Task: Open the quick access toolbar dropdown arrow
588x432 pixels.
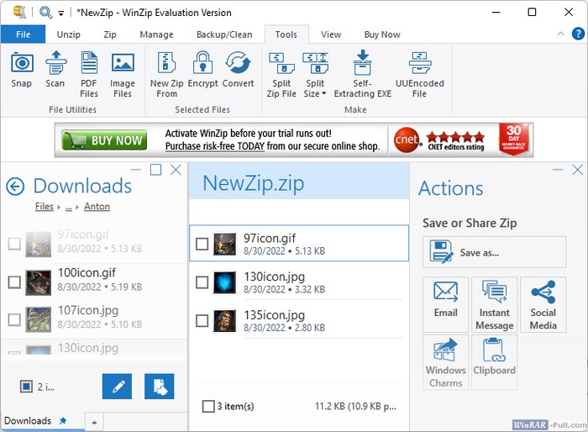Action: [x=61, y=13]
